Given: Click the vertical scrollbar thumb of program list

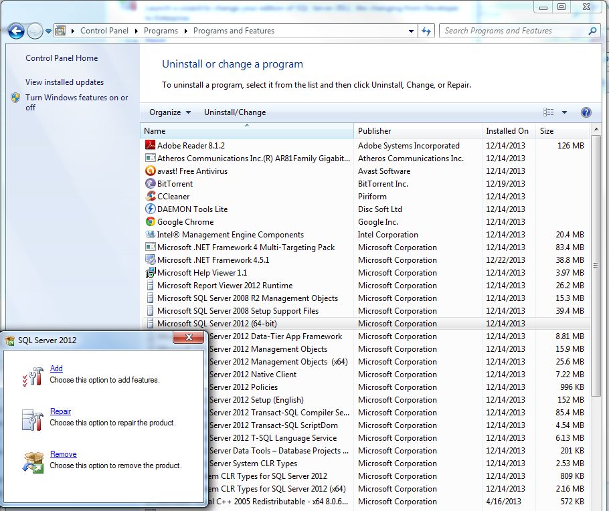Looking at the screenshot, I should (x=596, y=266).
